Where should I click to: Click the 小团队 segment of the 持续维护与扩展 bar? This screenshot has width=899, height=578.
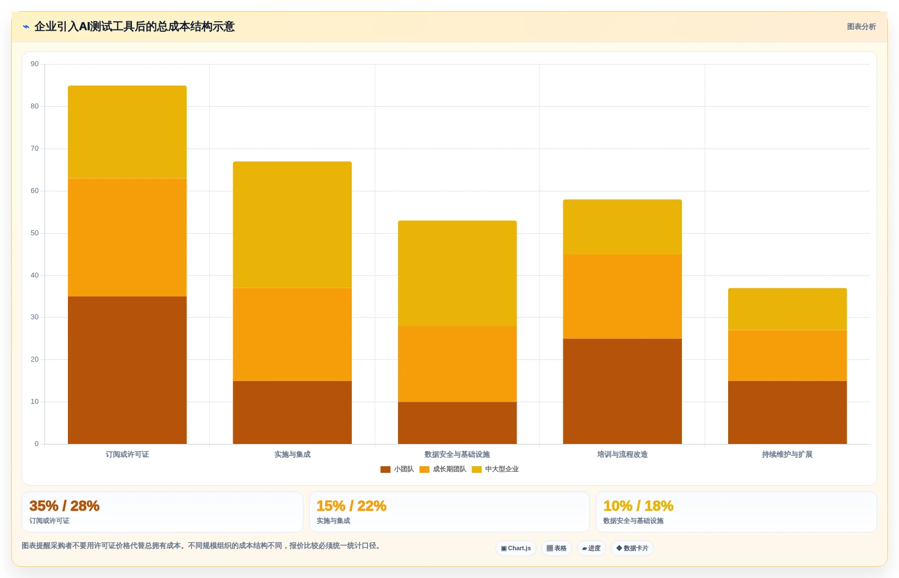788,412
